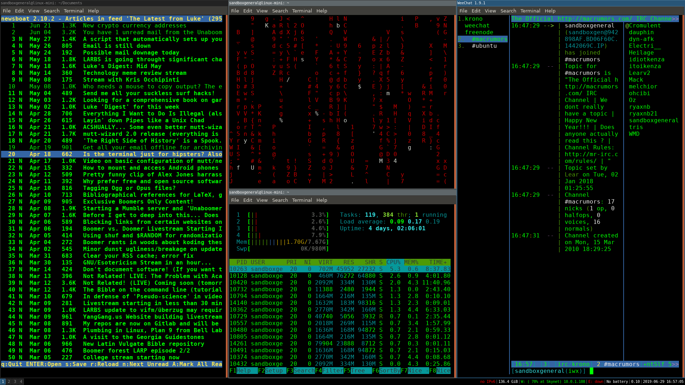This screenshot has width=685, height=385.
Task: Open File menu in the htop terminal window
Action: 235,200
